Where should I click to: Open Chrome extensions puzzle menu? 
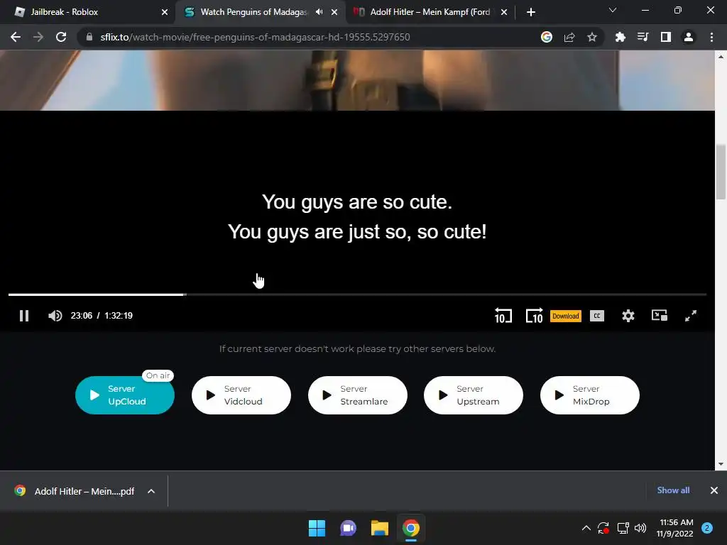coord(621,37)
